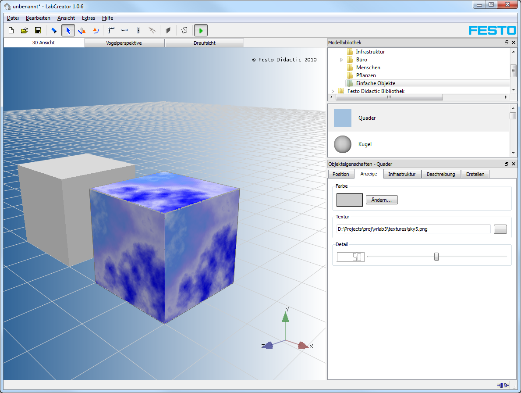The height and width of the screenshot is (393, 521).
Task: Select the Quader object in the list
Action: tap(418, 118)
